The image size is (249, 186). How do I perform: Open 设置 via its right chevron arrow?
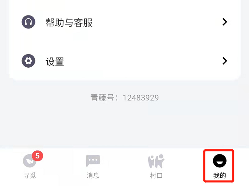[x=225, y=61]
